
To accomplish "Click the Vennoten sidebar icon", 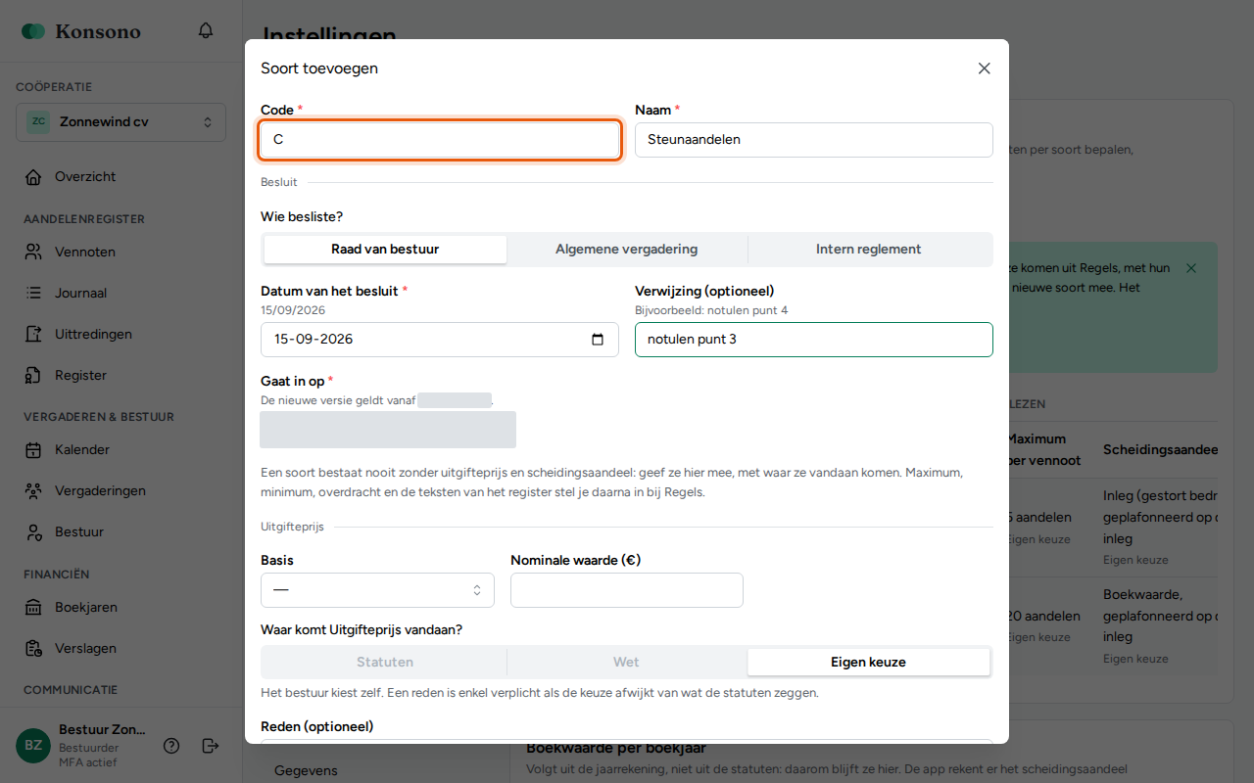I will 34,252.
